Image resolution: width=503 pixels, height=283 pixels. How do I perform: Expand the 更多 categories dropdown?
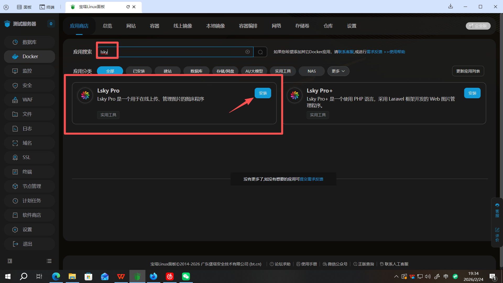coord(338,71)
